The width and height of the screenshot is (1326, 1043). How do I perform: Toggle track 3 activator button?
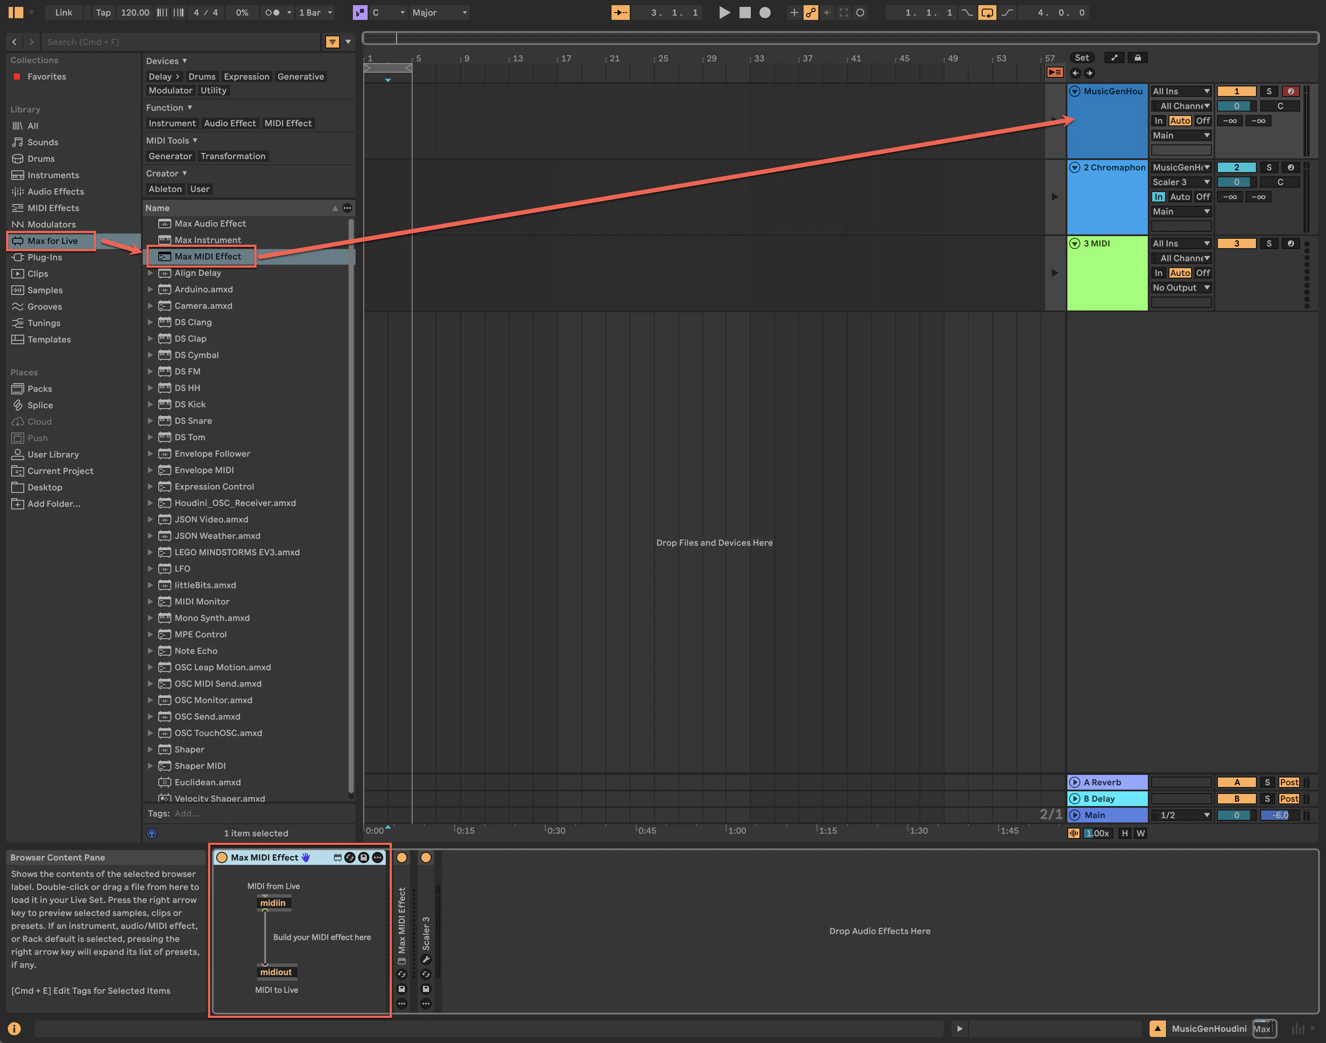coord(1236,243)
